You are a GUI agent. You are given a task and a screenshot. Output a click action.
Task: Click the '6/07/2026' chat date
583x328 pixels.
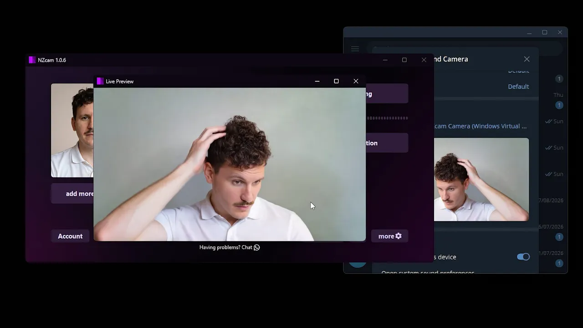(x=551, y=227)
